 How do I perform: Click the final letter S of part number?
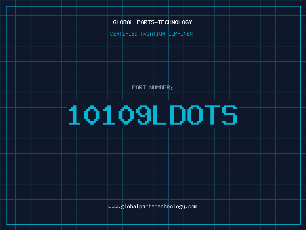point(229,115)
